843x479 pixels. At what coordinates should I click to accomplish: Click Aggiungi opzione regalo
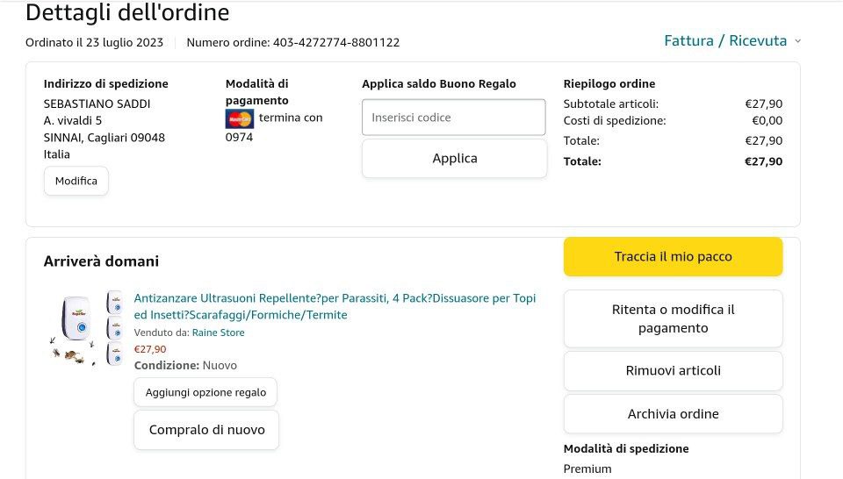click(x=205, y=392)
